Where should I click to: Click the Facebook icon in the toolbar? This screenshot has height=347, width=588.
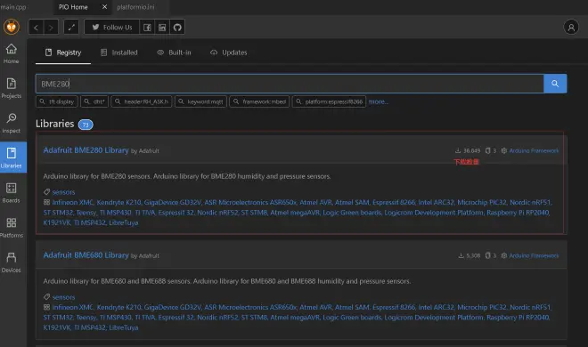(147, 28)
